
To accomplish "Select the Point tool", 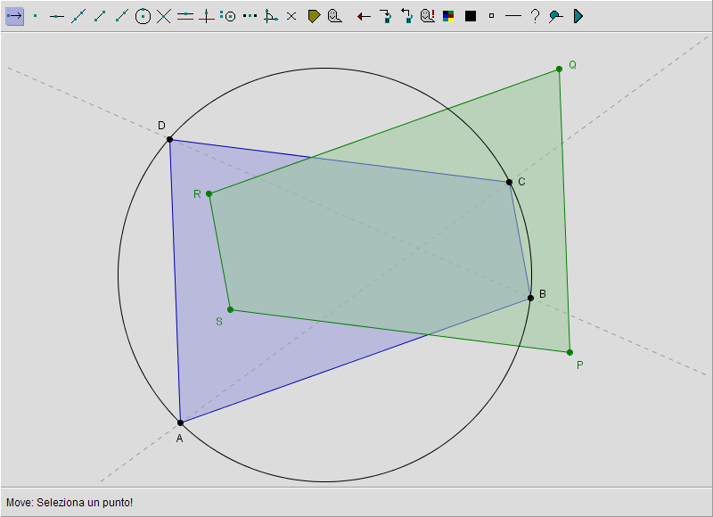I will (x=36, y=16).
